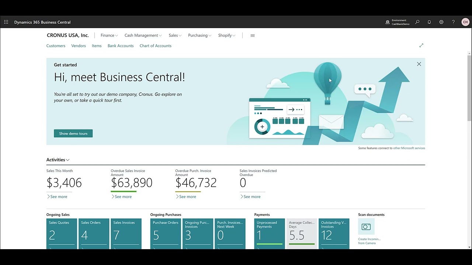Open the Sales Orders tile

click(94, 234)
